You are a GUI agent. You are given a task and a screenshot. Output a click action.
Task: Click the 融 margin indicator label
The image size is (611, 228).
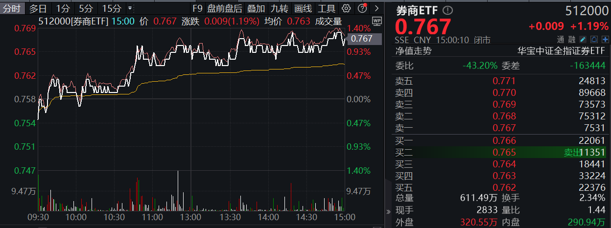572,40
